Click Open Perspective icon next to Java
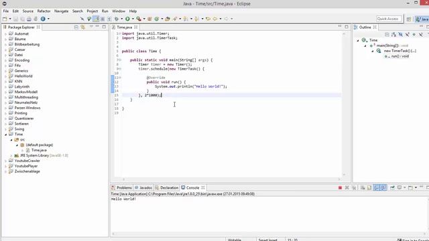 pos(409,19)
